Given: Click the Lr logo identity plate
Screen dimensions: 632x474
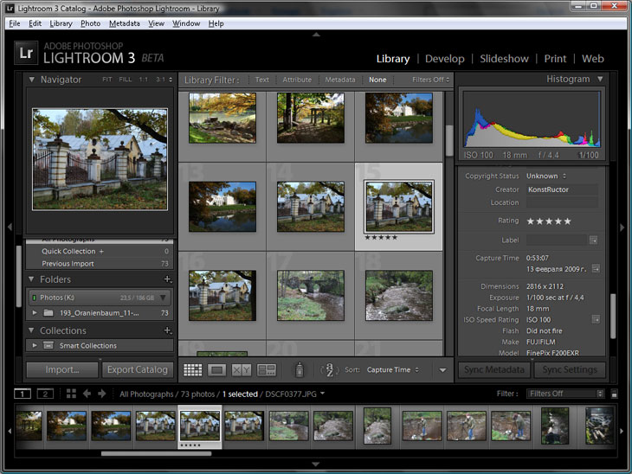Looking at the screenshot, I should (x=26, y=53).
